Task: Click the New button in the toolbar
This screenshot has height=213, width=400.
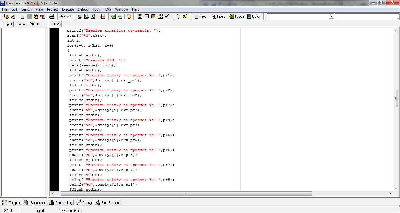Action: (x=200, y=16)
